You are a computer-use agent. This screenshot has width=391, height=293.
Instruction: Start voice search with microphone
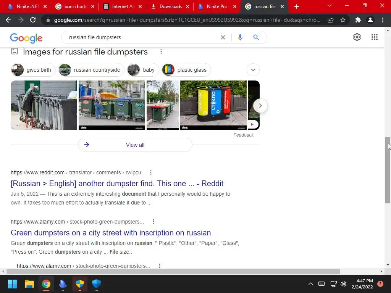pos(240,37)
